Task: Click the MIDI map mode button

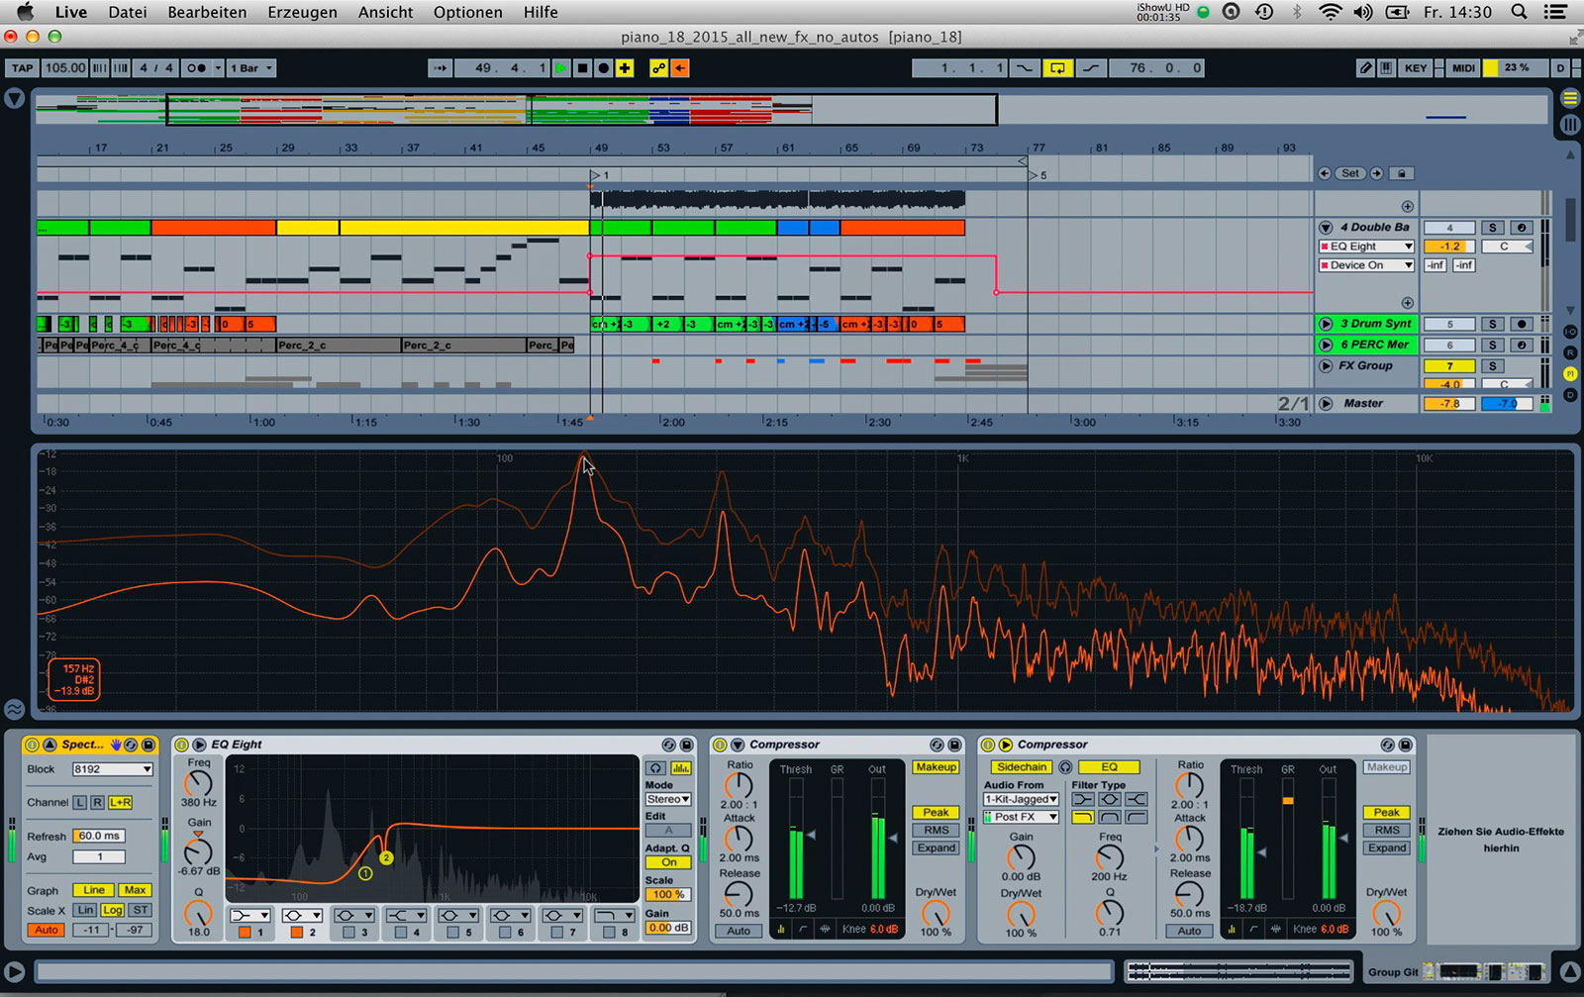Action: [x=1463, y=68]
